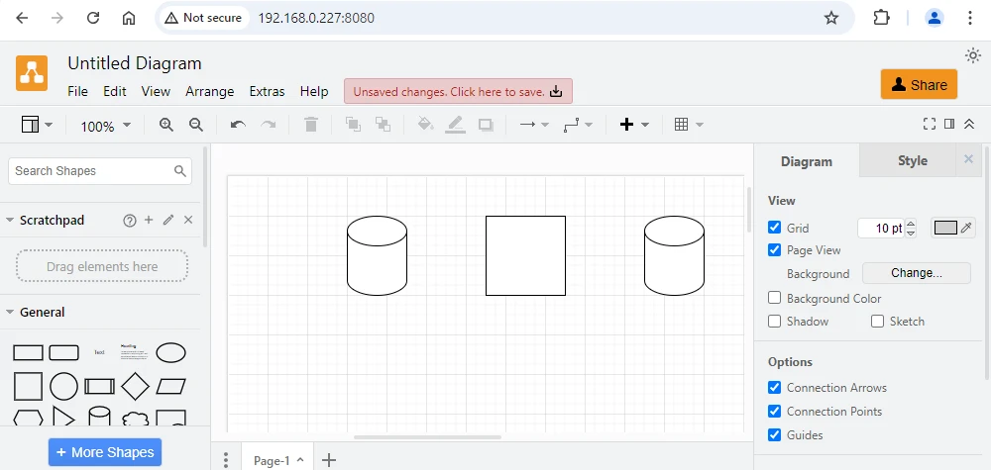Edit the Scratchpad with pencil icon

[x=168, y=221]
